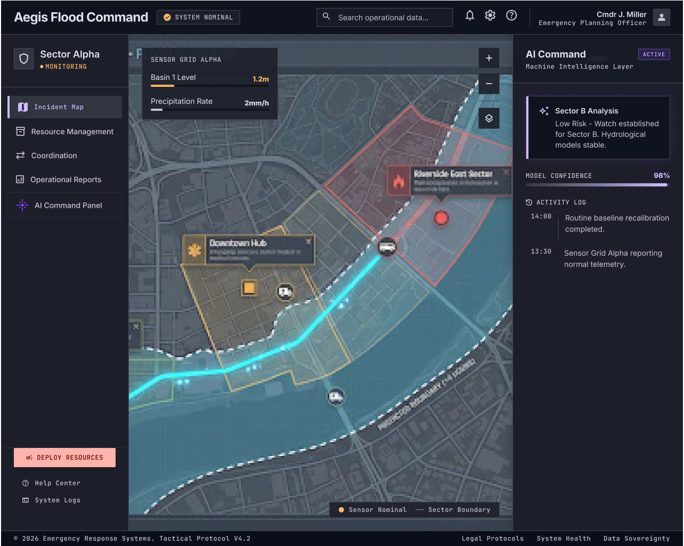This screenshot has height=546, width=684.
Task: Click the Tactical Protocol V4.2 copyright text
Action: point(132,539)
